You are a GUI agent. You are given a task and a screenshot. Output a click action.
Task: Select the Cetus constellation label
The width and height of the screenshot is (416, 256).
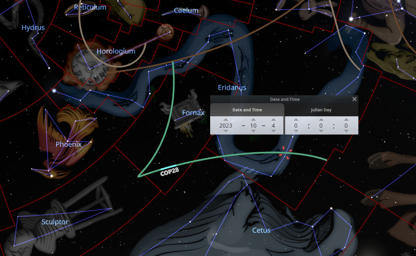[x=261, y=230]
